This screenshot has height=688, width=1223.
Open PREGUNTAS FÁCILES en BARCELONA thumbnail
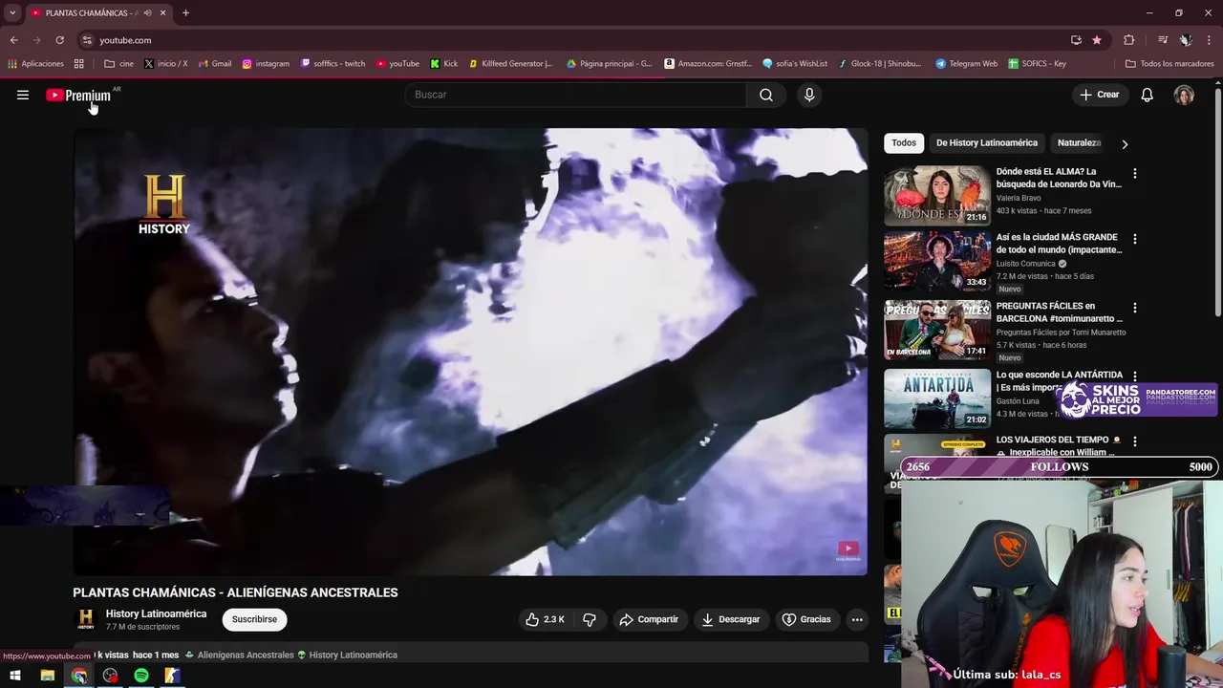point(937,330)
